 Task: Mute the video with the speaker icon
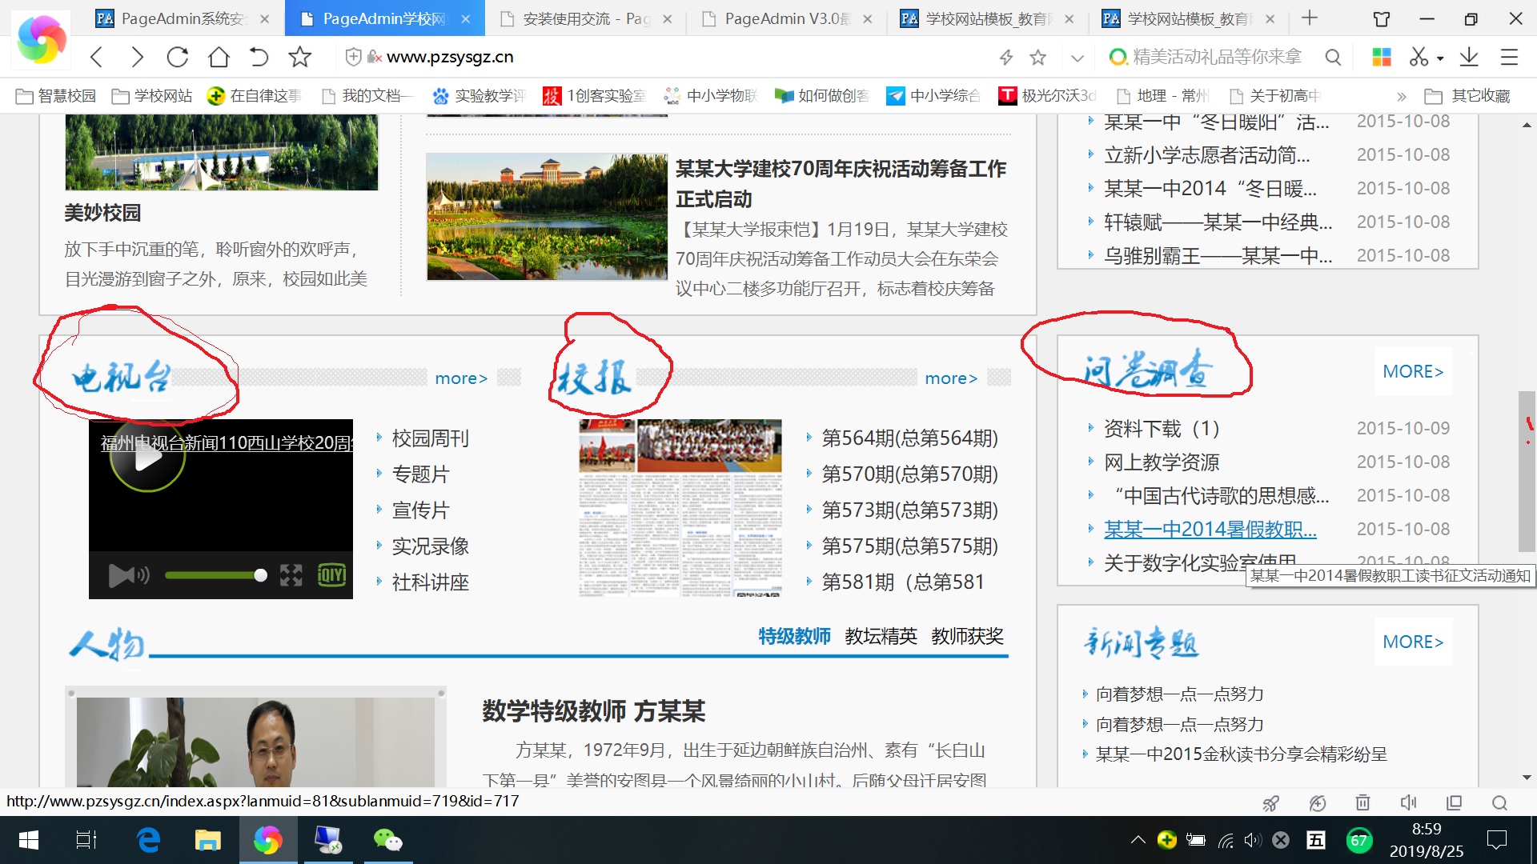click(128, 574)
